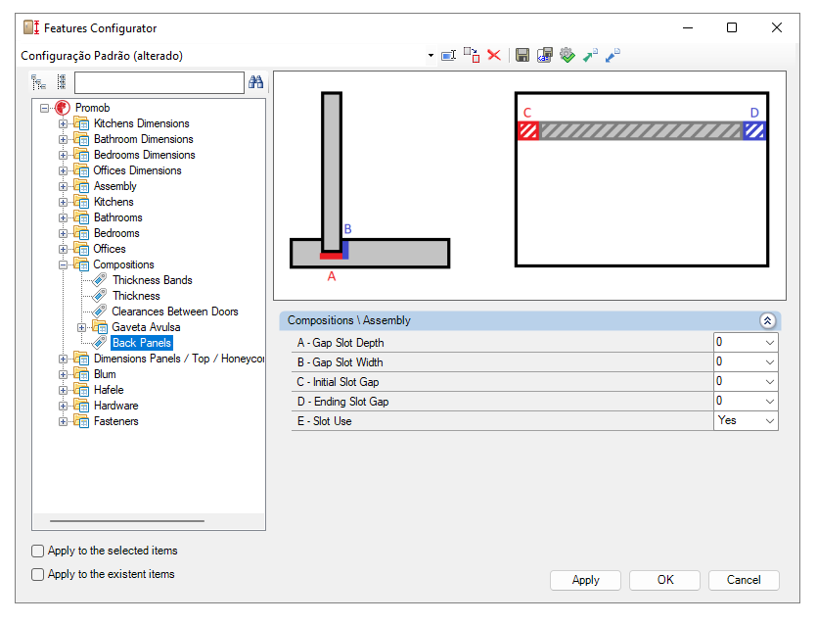The height and width of the screenshot is (624, 817).
Task: Click the rename configuration icon
Action: [x=449, y=55]
